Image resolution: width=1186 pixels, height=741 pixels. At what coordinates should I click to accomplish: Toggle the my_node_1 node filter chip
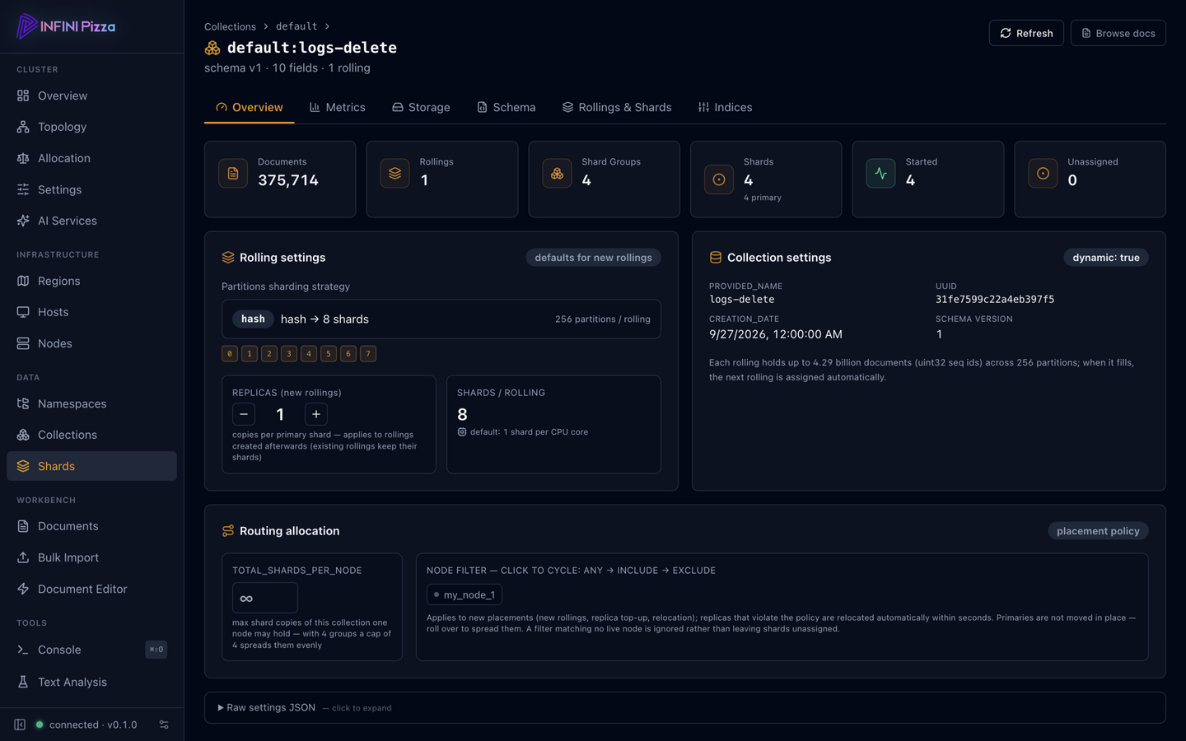tap(465, 594)
